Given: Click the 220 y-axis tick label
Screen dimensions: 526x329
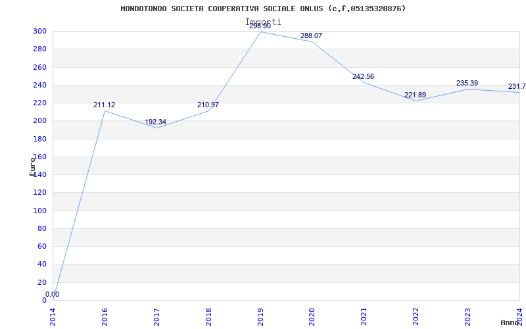Looking at the screenshot, I should (39, 103).
